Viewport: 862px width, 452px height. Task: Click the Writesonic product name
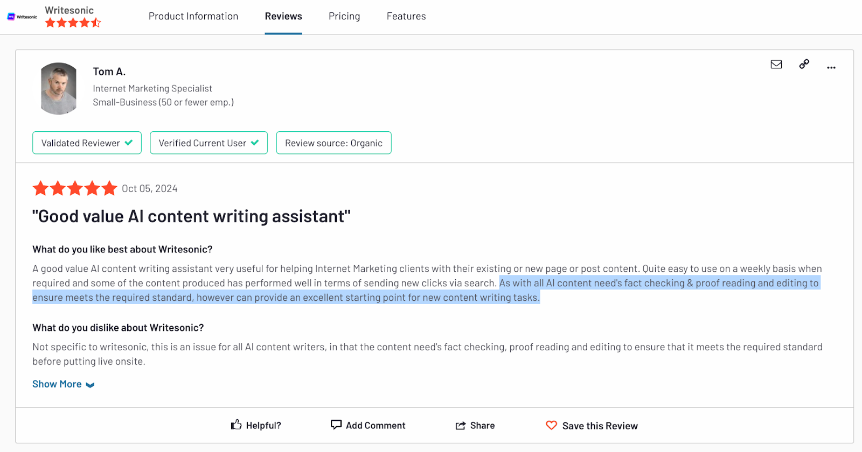69,10
